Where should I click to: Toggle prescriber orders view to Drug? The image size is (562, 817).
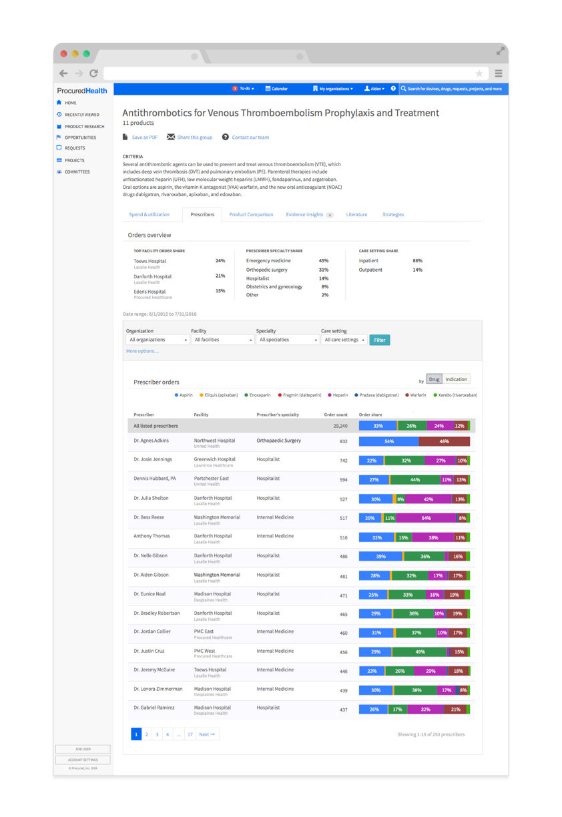click(434, 379)
